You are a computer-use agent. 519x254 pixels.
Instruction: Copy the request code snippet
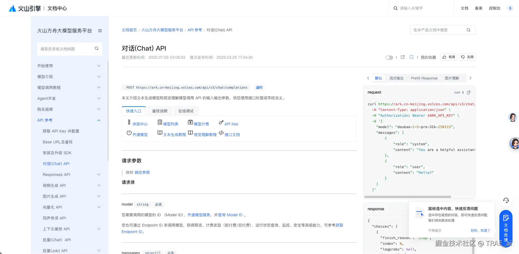[469, 92]
